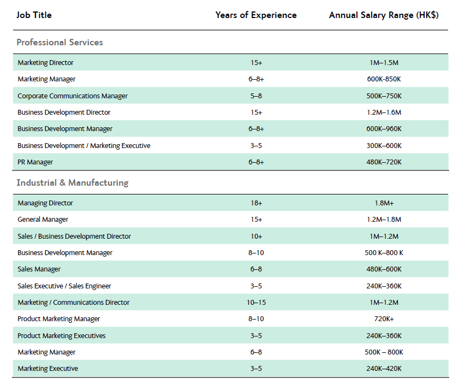Select the 10–15 years experience cell

(256, 302)
